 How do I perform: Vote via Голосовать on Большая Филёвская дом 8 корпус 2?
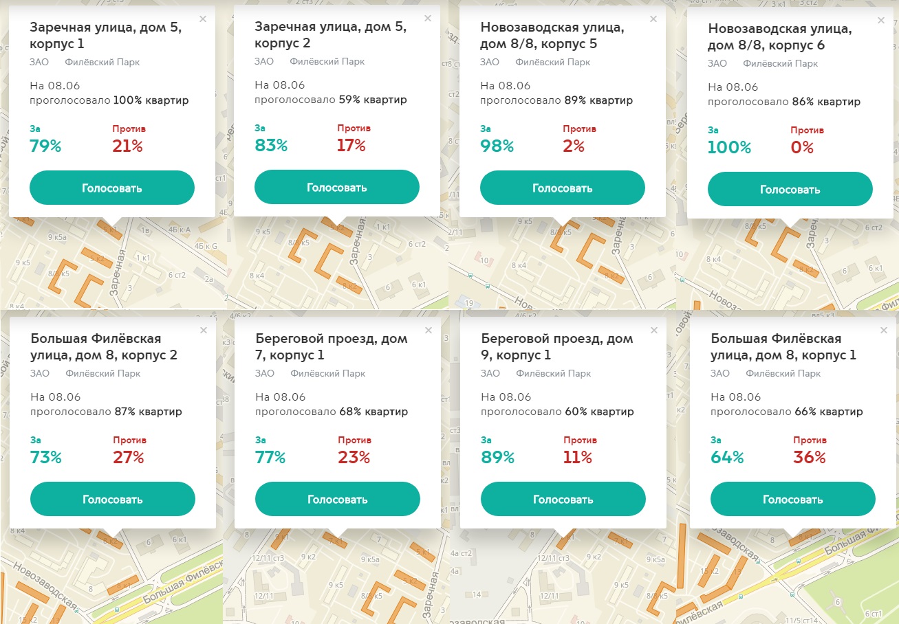(113, 500)
